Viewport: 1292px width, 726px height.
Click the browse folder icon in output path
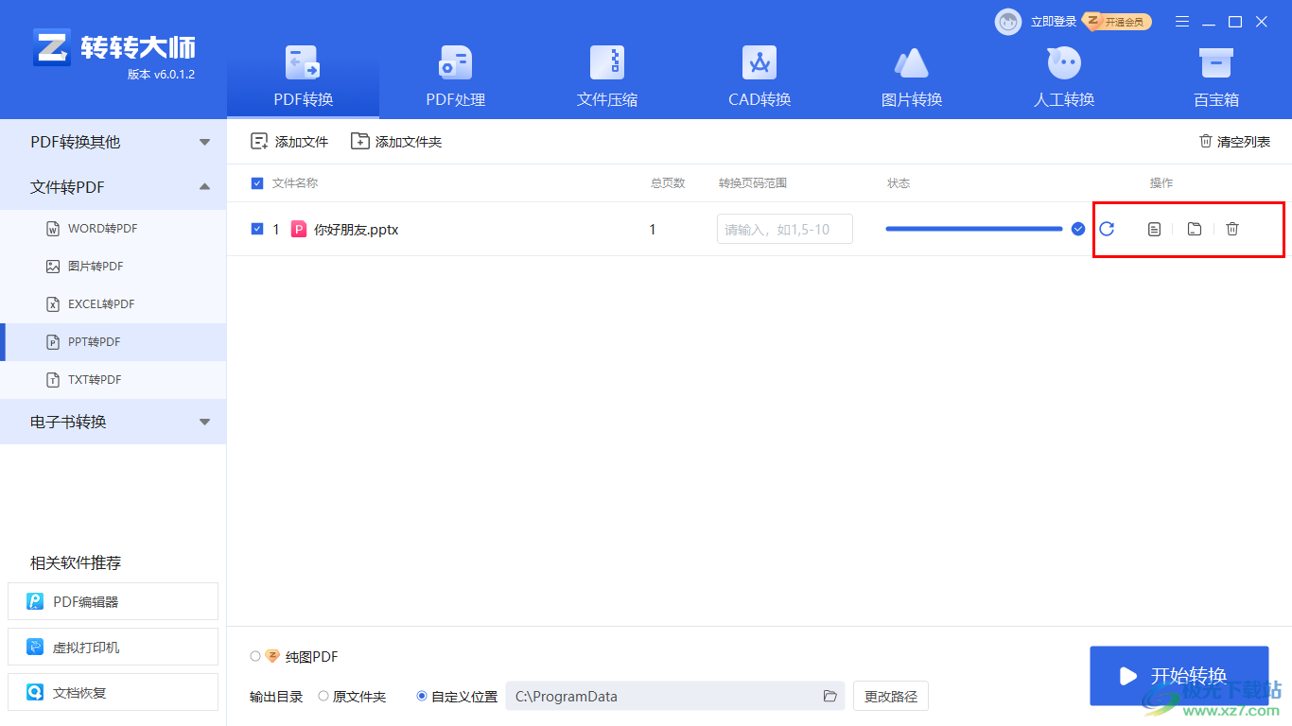coord(830,697)
